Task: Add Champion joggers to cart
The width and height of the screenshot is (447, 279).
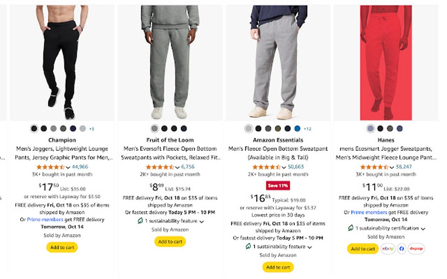Action: click(x=62, y=248)
